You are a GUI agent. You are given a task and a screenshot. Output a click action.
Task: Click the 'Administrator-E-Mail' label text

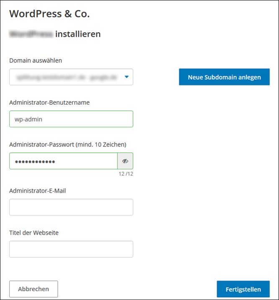point(38,190)
